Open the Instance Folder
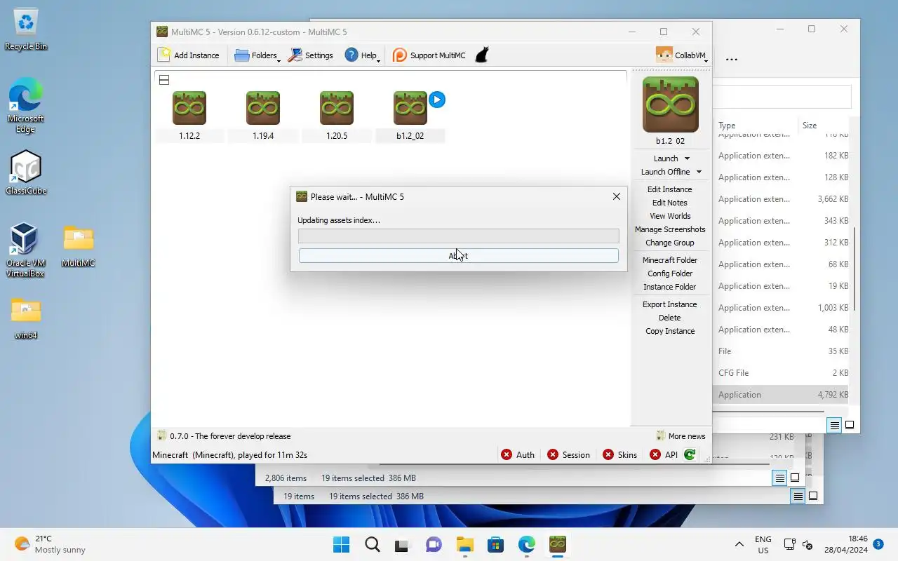The image size is (898, 561). point(670,287)
